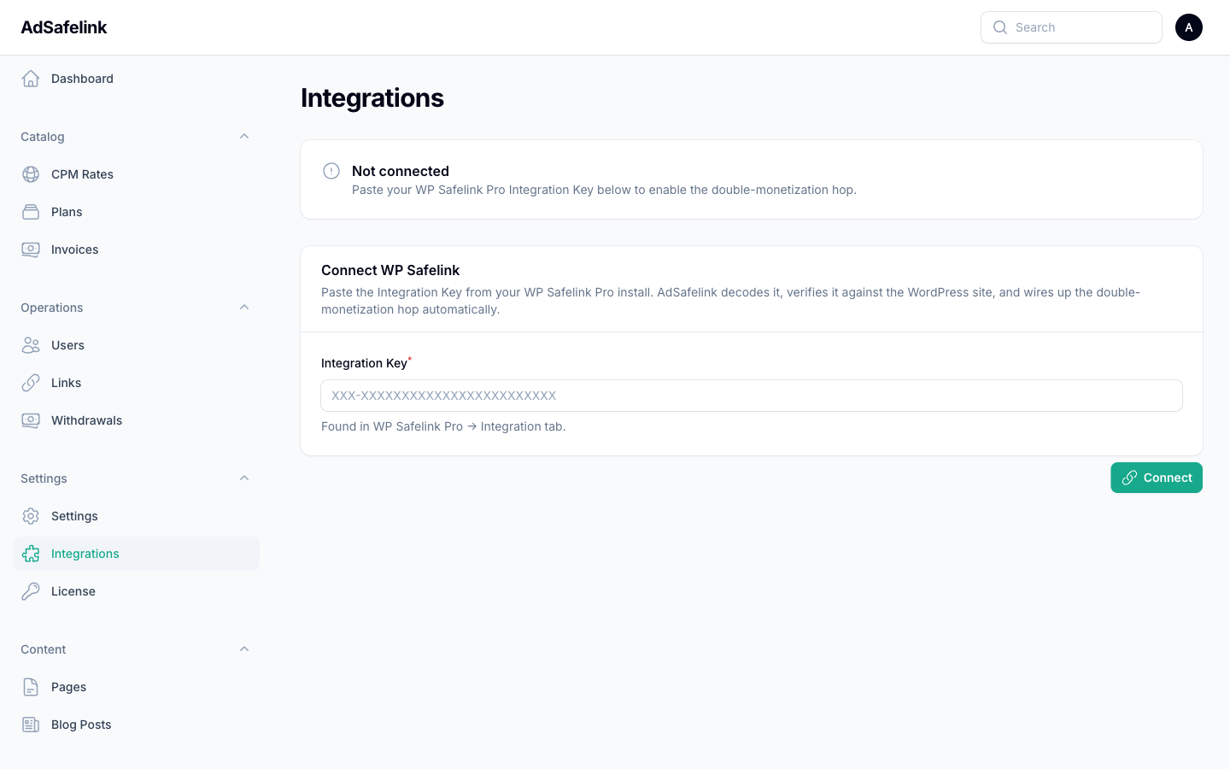1230x769 pixels.
Task: Collapse the Catalog section
Action: (x=244, y=137)
